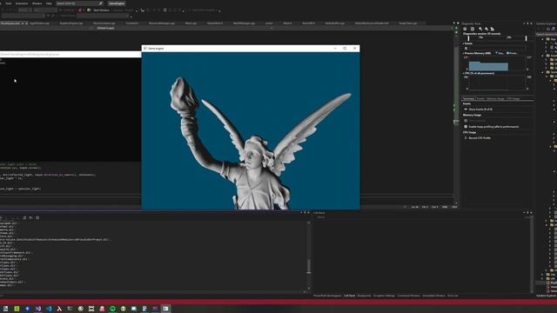Screen dimensions: 557x313
Task: Open Summary tab in Diagnostic Tools
Action: click(x=468, y=98)
